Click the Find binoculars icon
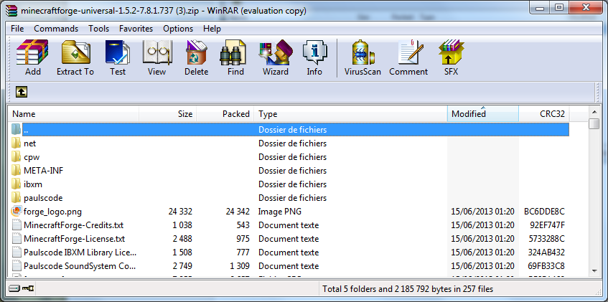 click(233, 52)
